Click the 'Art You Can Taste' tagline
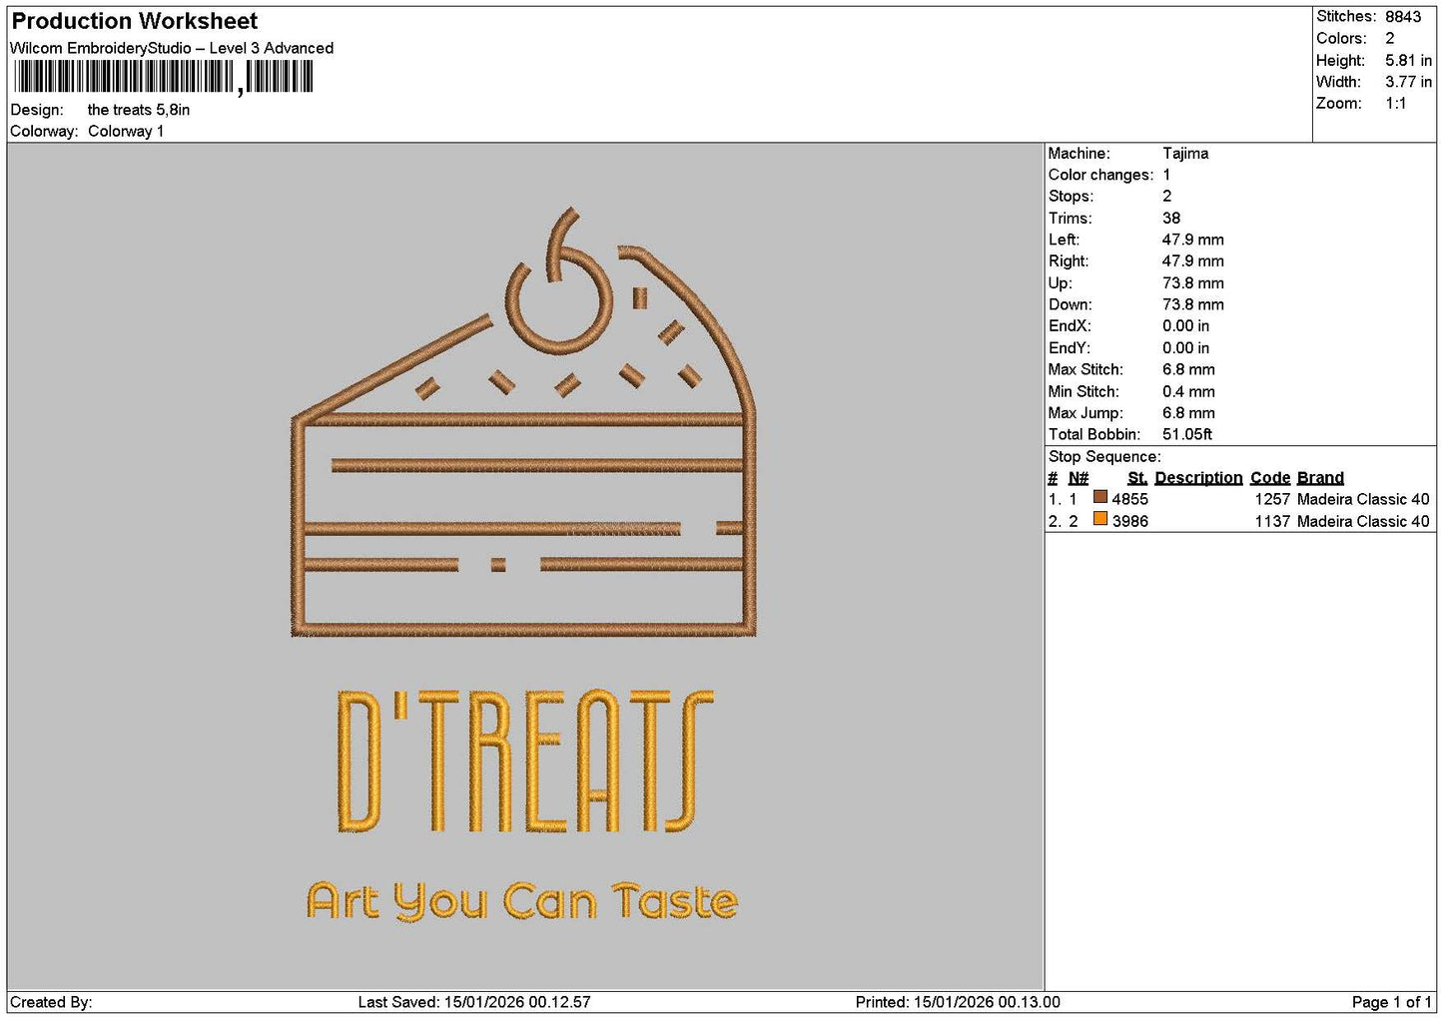This screenshot has width=1443, height=1019. (x=522, y=901)
